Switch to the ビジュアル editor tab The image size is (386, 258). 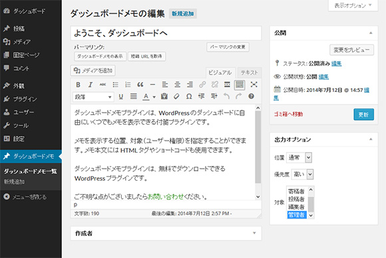tap(220, 73)
